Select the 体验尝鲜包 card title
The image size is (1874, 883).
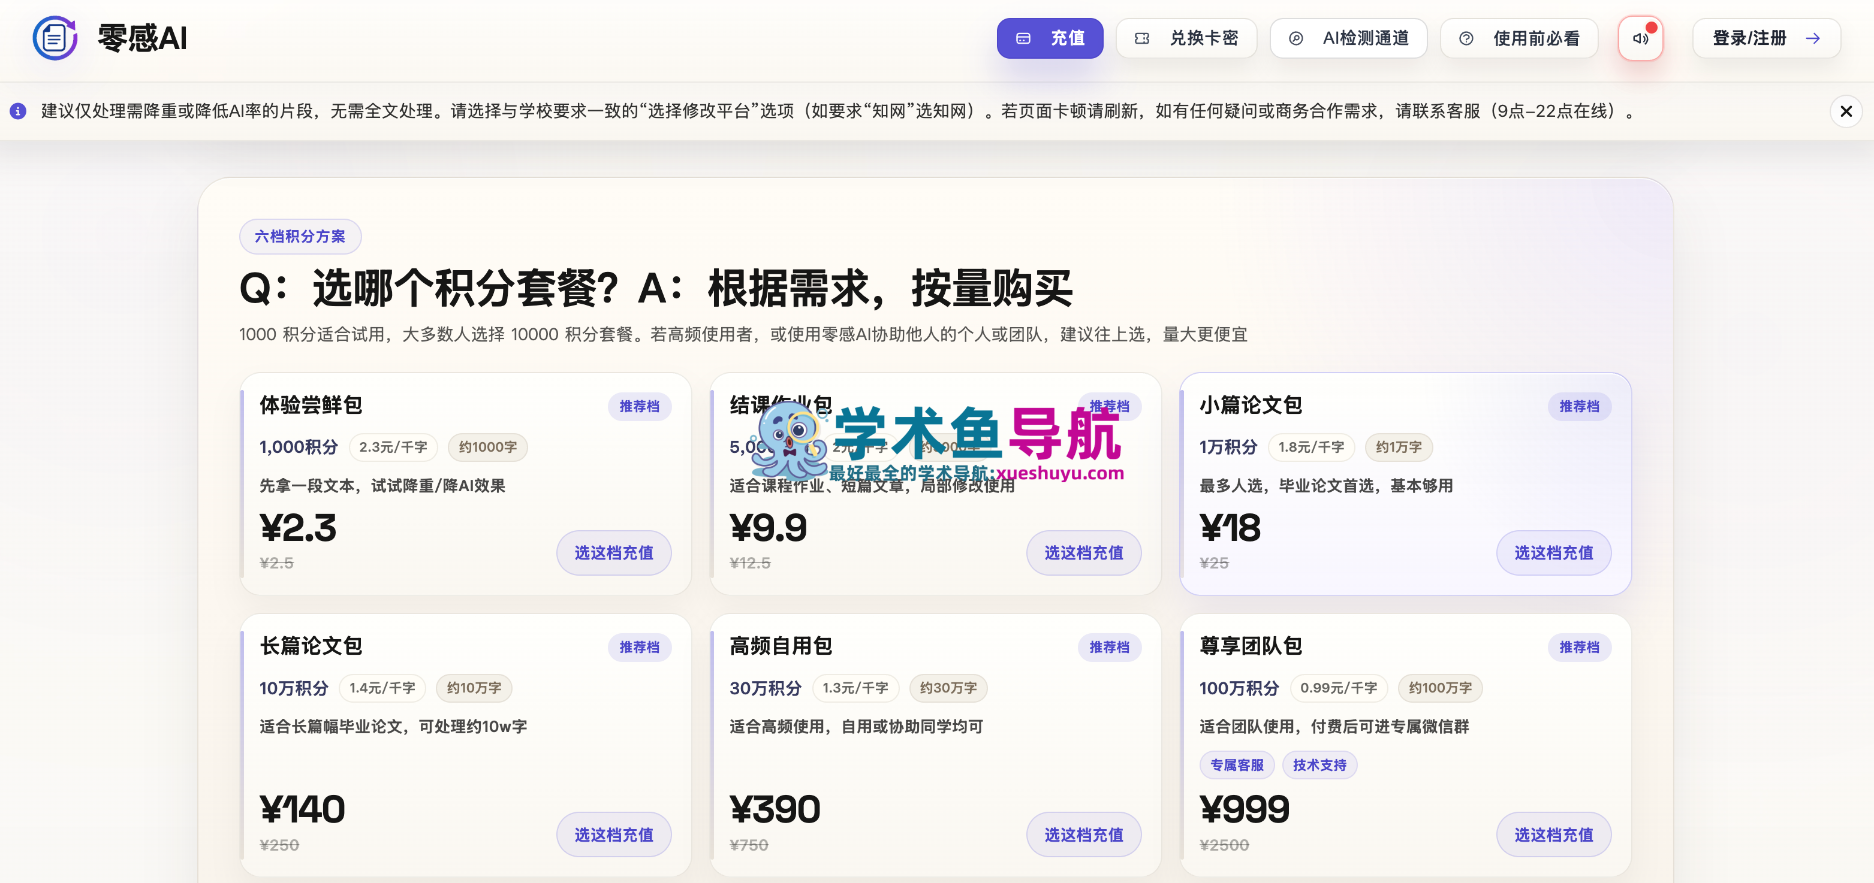[x=311, y=406]
